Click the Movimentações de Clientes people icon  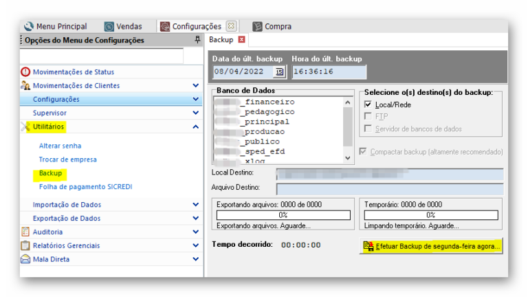coord(25,85)
